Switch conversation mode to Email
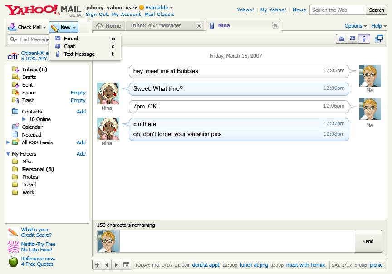 point(342,39)
